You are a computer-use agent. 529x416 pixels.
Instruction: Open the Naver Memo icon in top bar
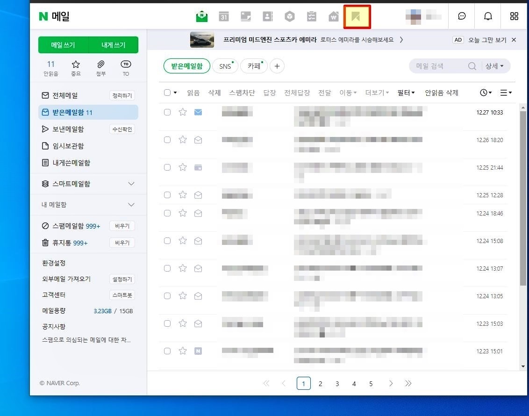246,16
